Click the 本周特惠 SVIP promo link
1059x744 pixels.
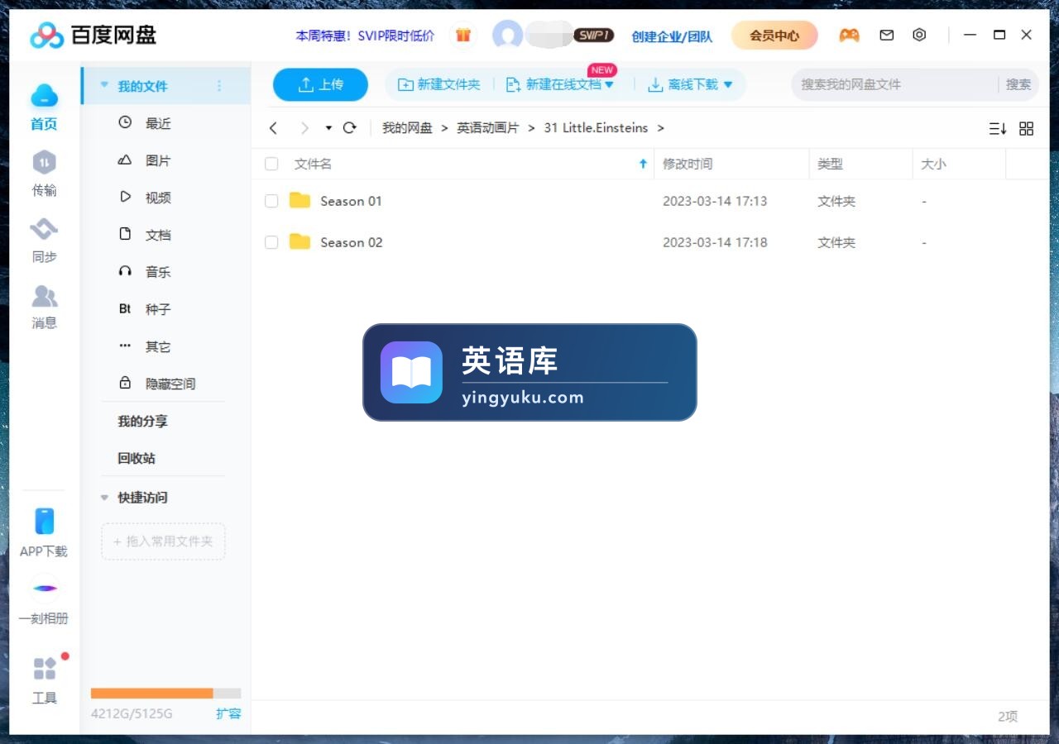[365, 36]
